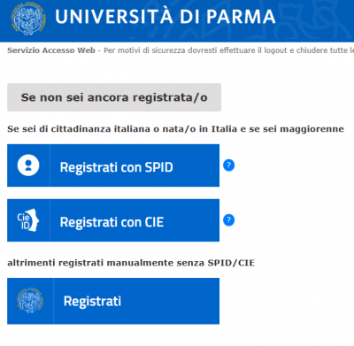Click the Università di Parma header title
Viewport: 354px width, 346px height.
tap(165, 17)
